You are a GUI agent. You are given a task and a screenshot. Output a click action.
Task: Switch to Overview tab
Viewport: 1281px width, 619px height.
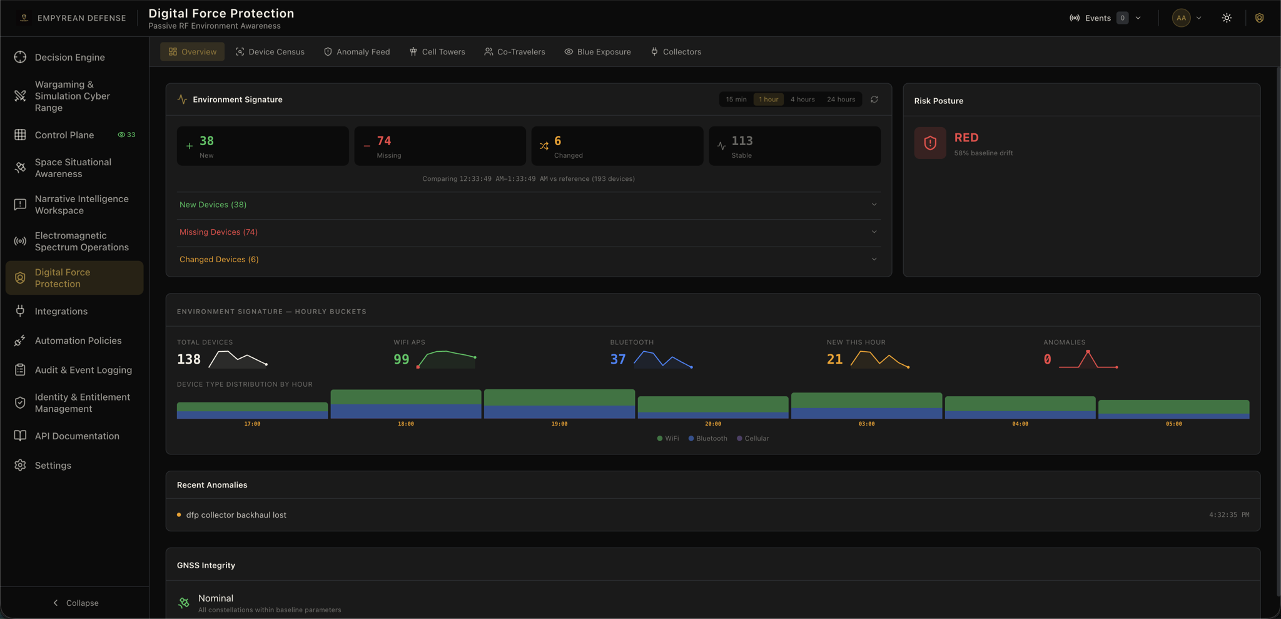coord(192,52)
